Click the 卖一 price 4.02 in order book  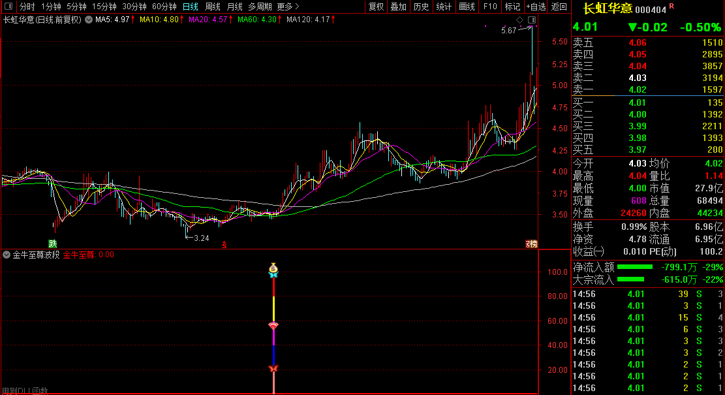(637, 89)
